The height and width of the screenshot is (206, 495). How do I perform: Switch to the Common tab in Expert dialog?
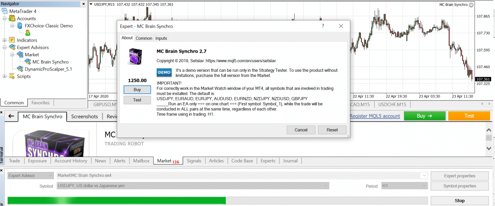point(144,38)
